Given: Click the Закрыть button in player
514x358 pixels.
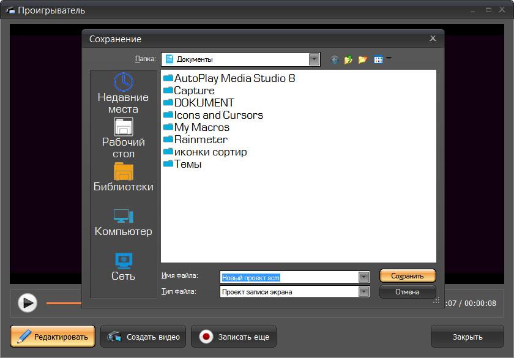Looking at the screenshot, I should pyautogui.click(x=467, y=337).
